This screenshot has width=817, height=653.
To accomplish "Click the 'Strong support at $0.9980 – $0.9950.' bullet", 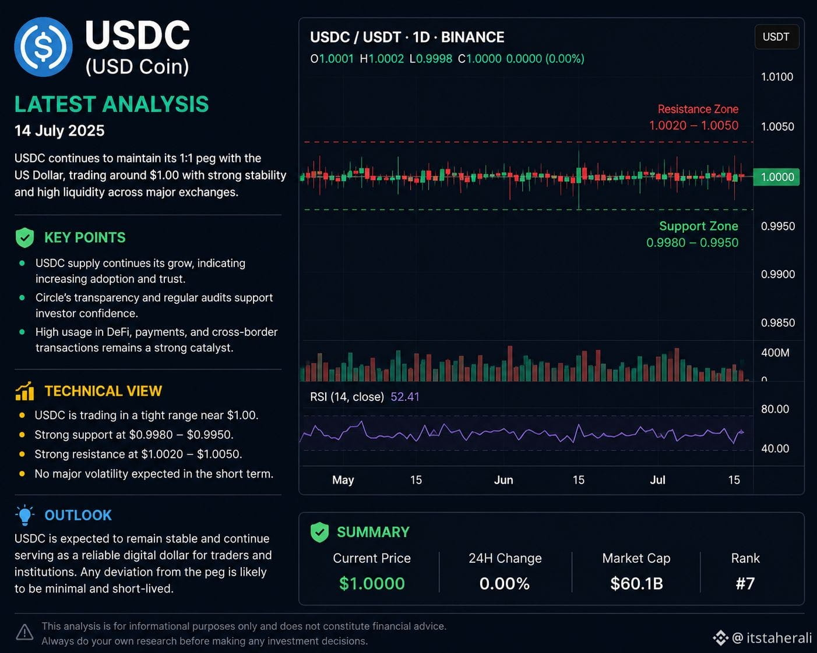I will point(134,435).
